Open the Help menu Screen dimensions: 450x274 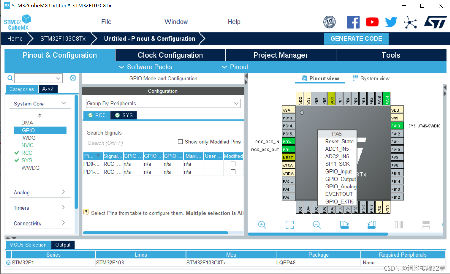coord(234,22)
